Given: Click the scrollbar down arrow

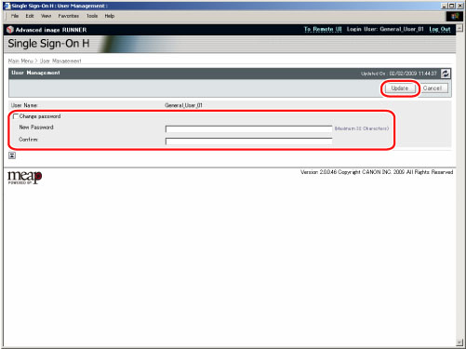Looking at the screenshot, I should pos(459,342).
